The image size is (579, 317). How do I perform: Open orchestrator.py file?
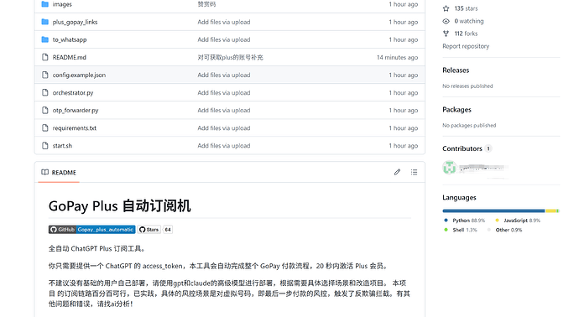pos(73,92)
